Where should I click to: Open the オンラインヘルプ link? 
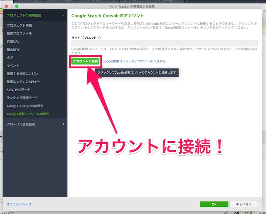point(19,204)
